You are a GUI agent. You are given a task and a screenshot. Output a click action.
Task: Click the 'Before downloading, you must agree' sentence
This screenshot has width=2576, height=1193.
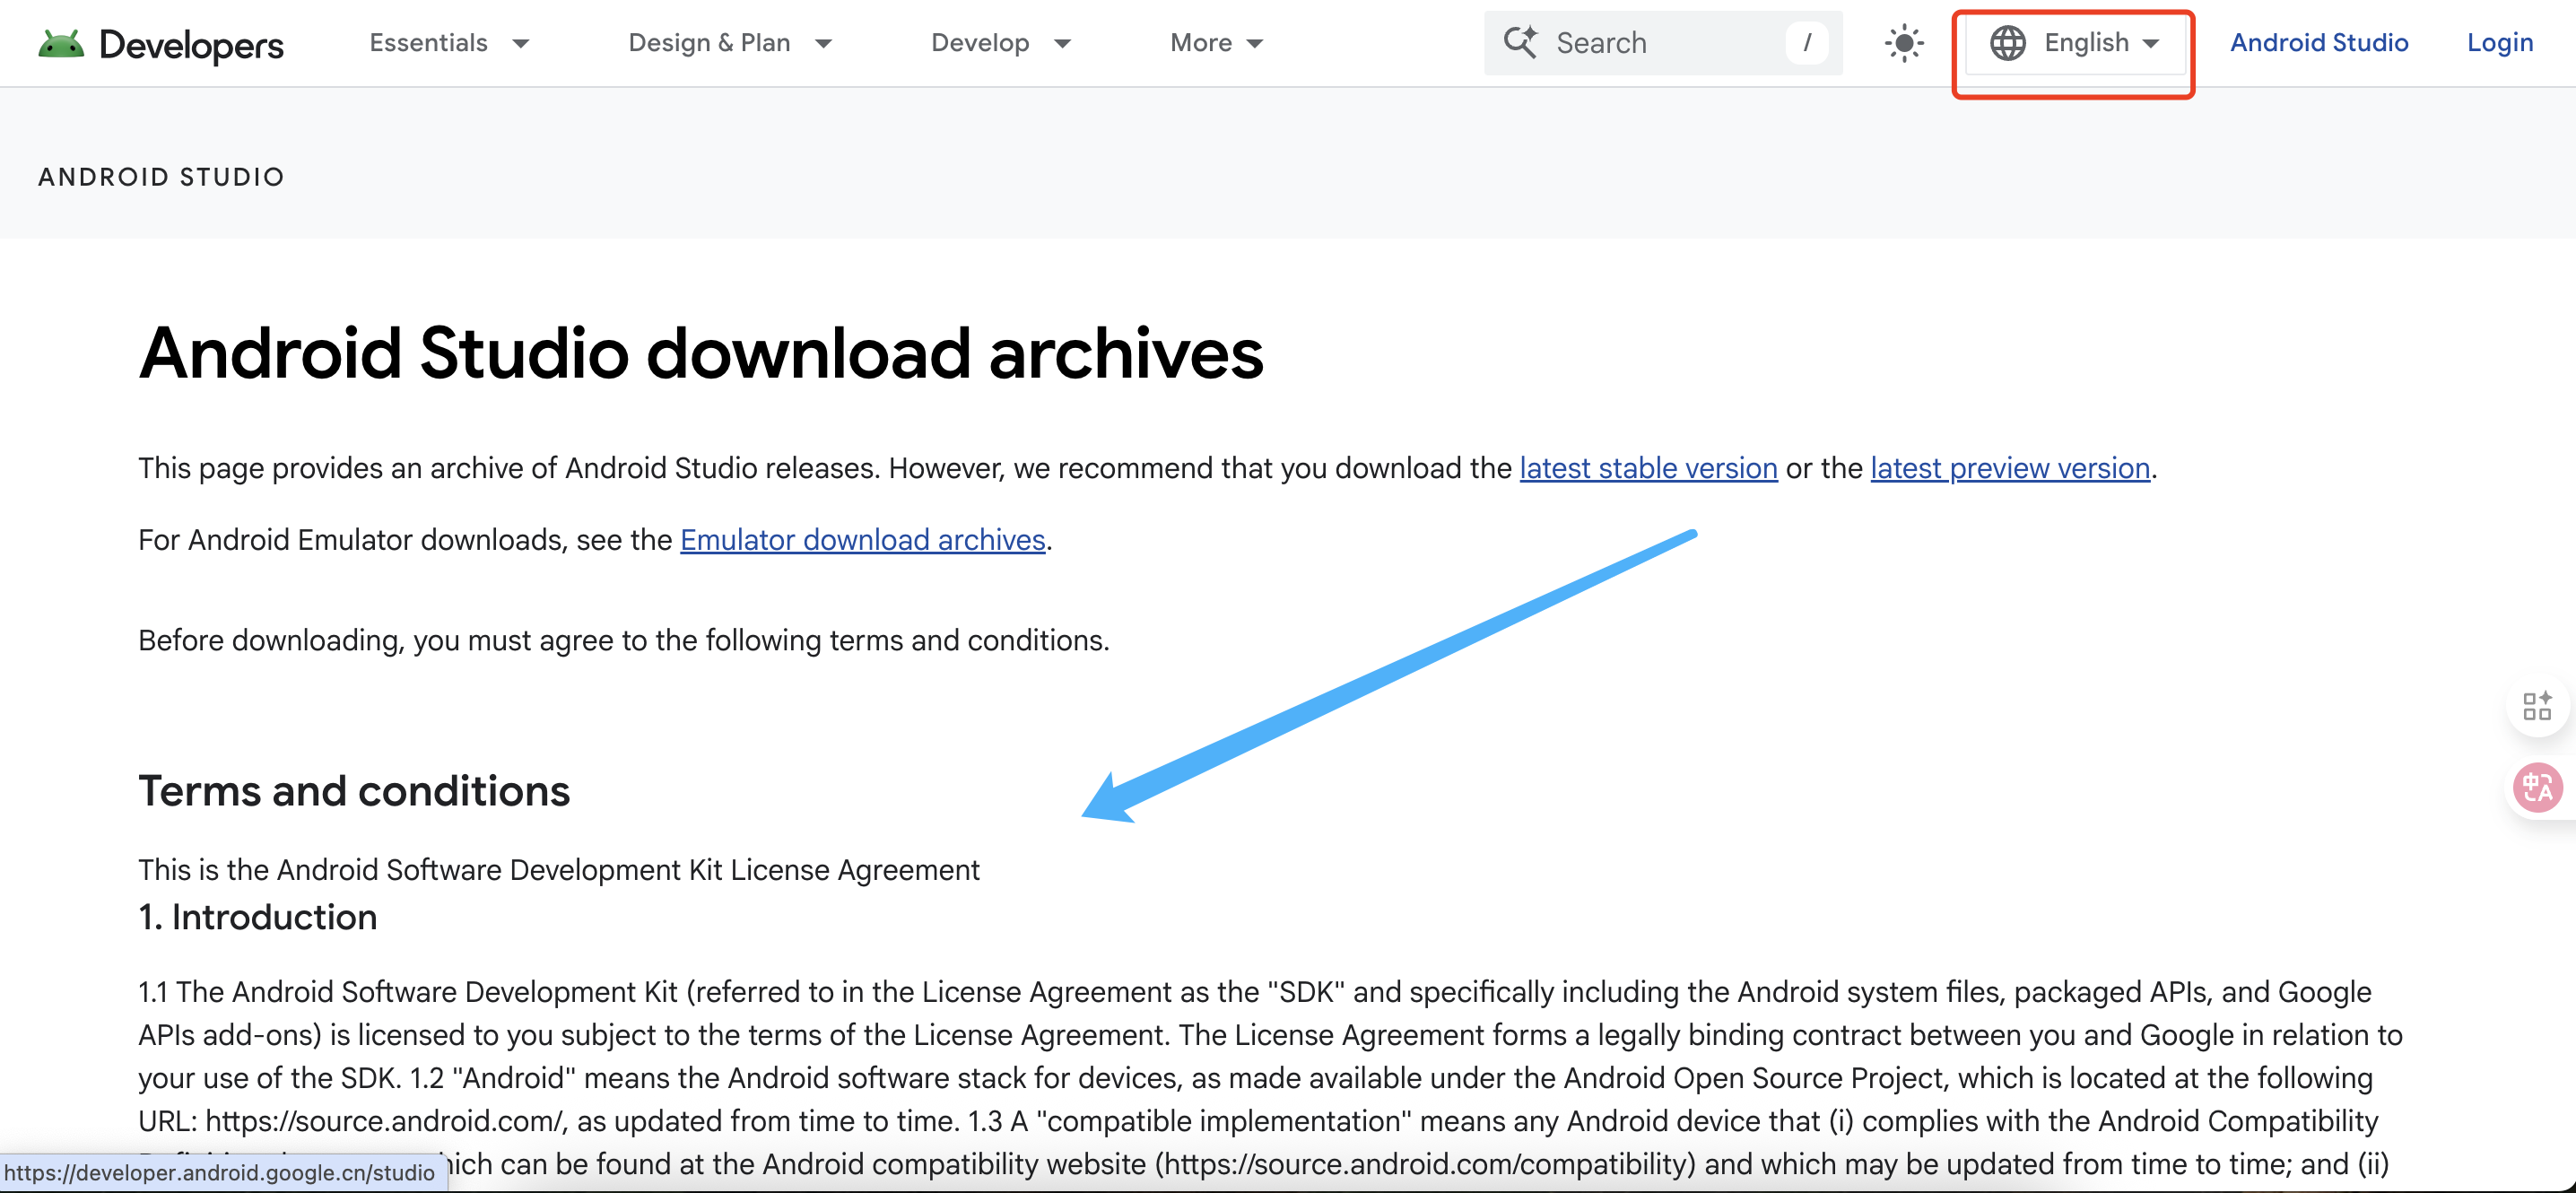(624, 640)
